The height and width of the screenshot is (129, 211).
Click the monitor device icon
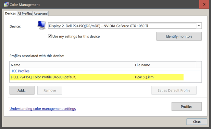pyautogui.click(x=42, y=25)
